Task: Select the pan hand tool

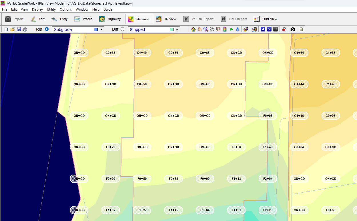Action: 200,29
